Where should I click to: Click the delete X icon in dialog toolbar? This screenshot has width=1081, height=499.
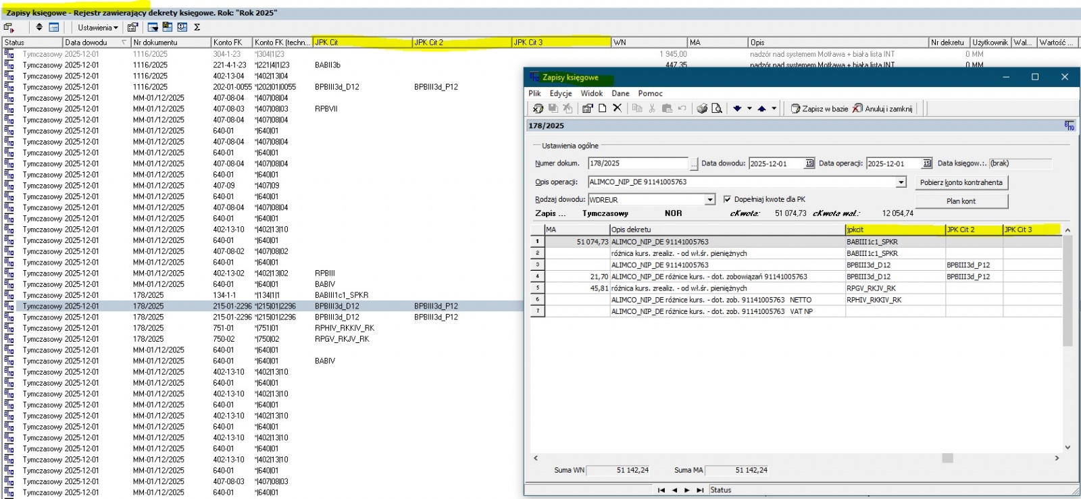pyautogui.click(x=617, y=108)
